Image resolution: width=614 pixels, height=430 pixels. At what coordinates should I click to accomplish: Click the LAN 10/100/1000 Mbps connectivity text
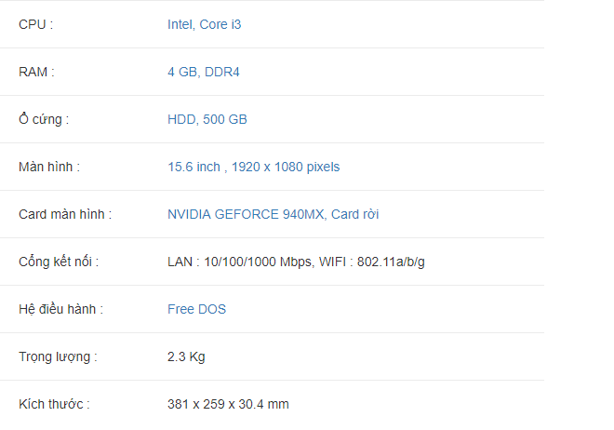(x=240, y=262)
